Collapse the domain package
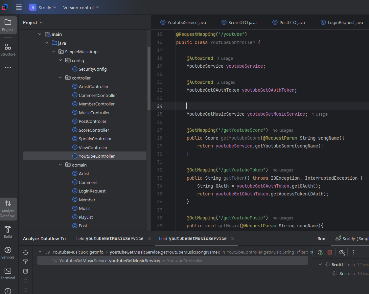369x294 pixels. click(x=60, y=165)
